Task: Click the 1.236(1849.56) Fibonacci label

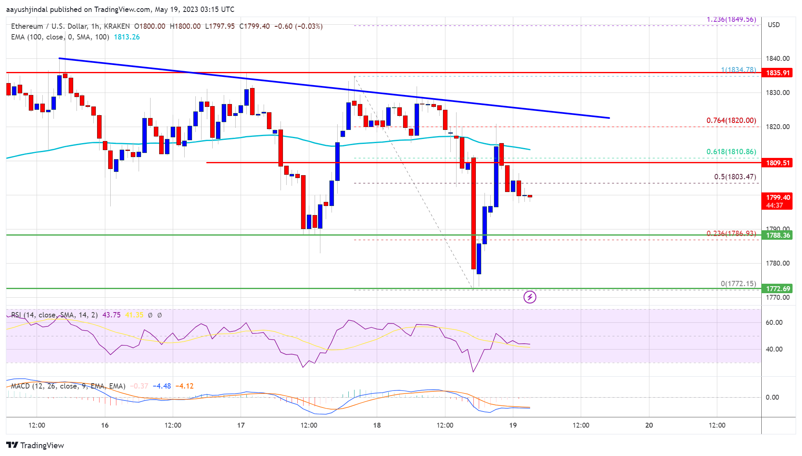Action: [x=731, y=19]
